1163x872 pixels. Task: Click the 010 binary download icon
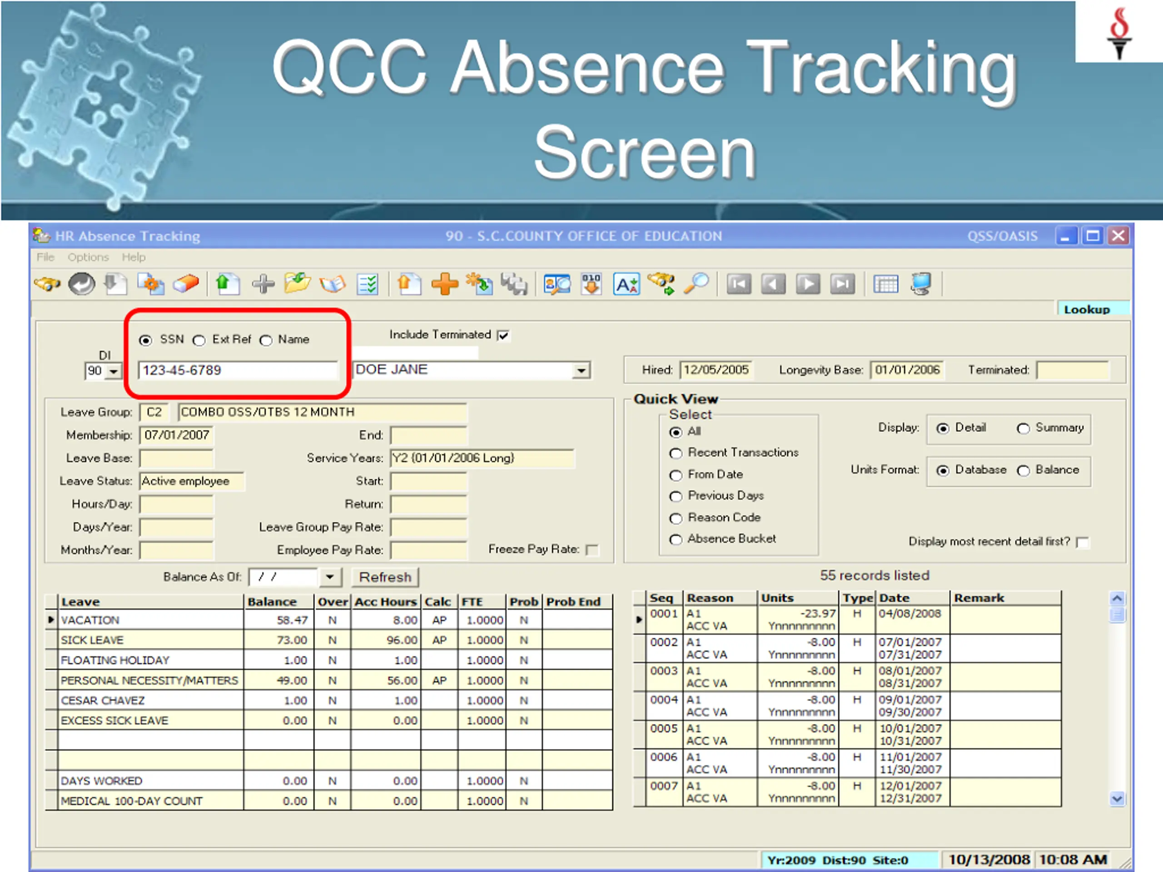point(591,284)
